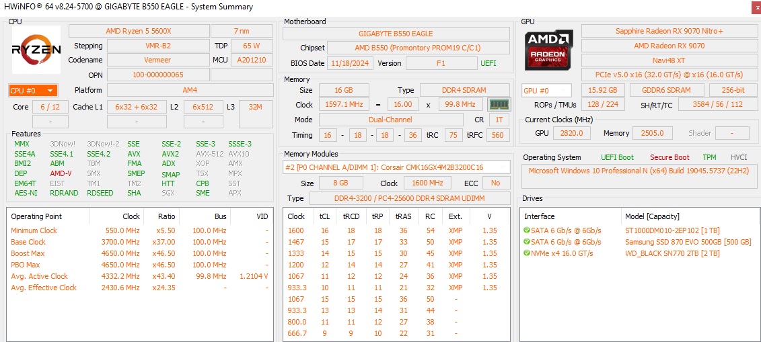761x342 pixels.
Task: Click the green memory module icon
Action: point(499,105)
